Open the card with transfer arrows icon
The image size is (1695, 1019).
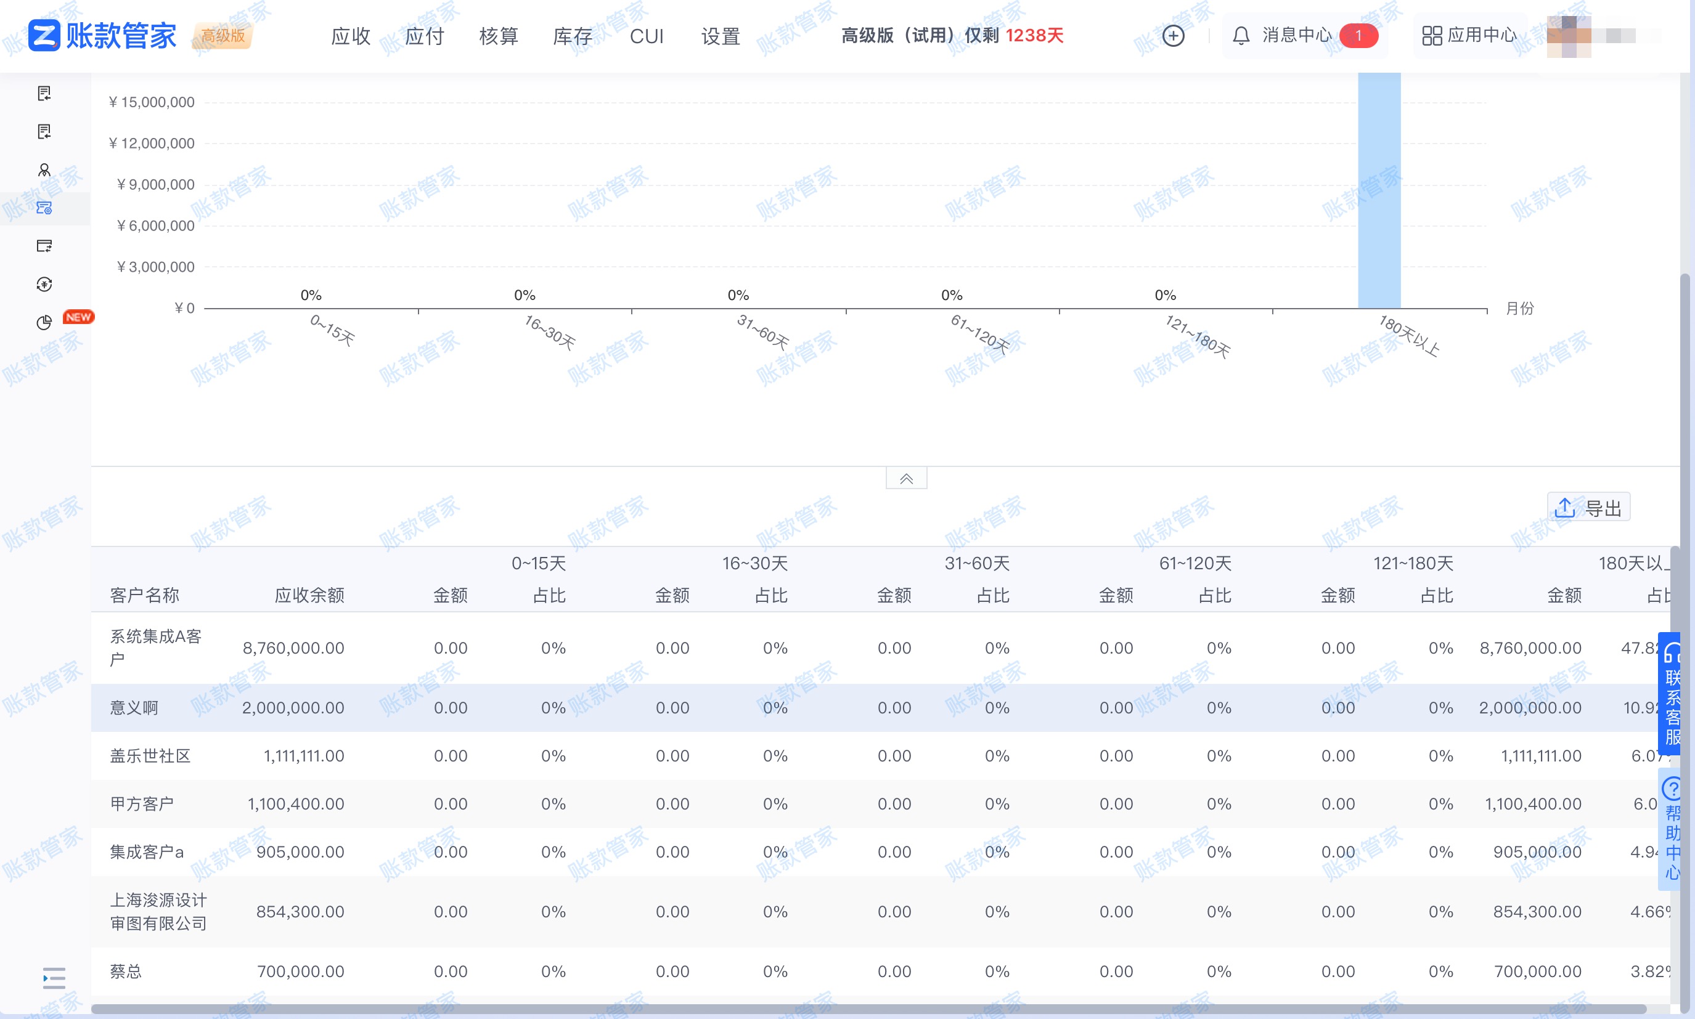[x=44, y=246]
